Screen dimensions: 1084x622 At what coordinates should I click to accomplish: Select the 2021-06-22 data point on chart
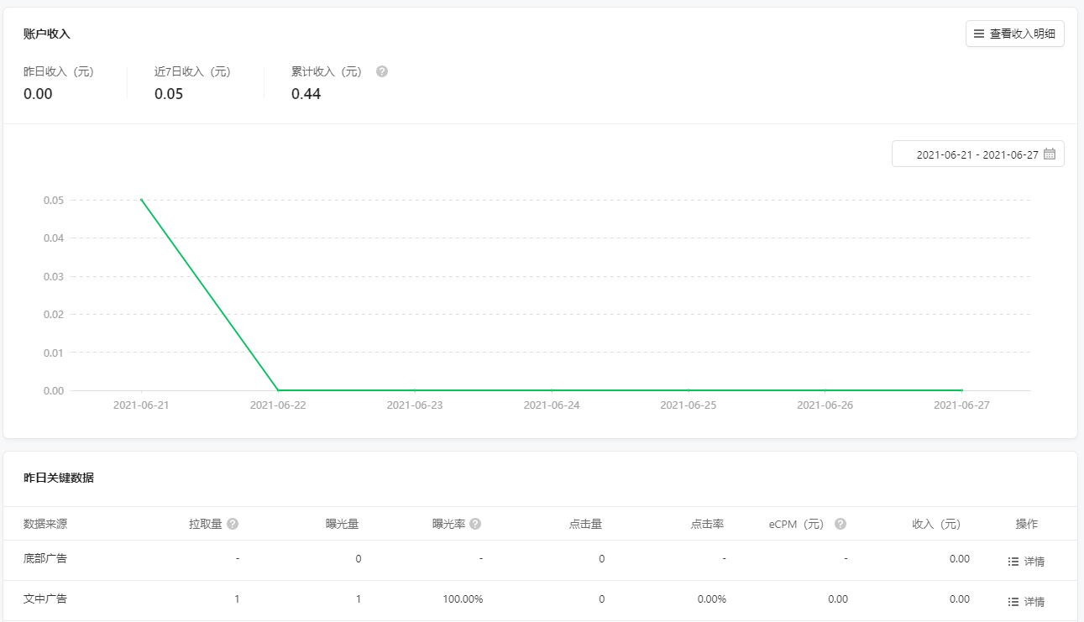coord(278,390)
